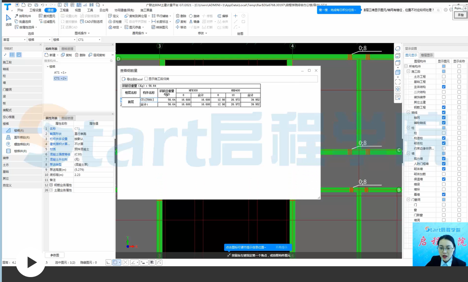Image resolution: width=468 pixels, height=282 pixels.
Task: Uncheck 钢筋工程 显示图元 checkbox
Action: [444, 107]
